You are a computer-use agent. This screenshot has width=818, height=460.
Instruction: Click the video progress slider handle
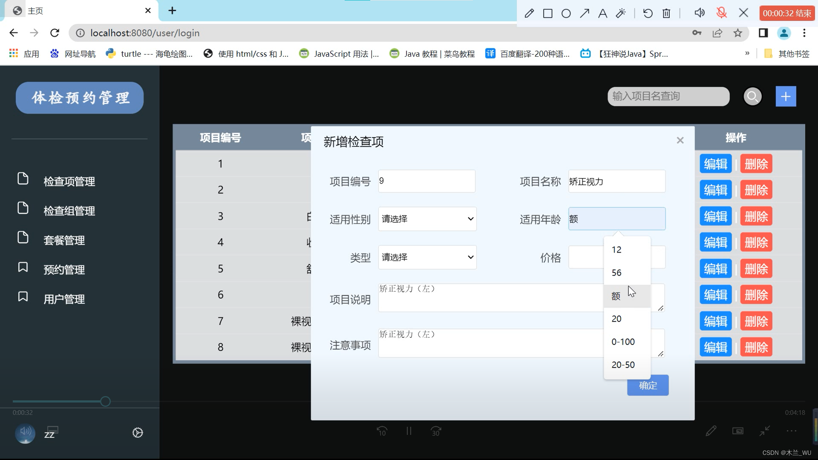pyautogui.click(x=105, y=401)
